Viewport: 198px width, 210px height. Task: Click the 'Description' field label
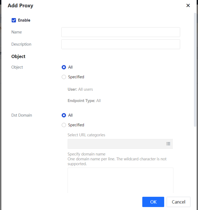click(21, 44)
